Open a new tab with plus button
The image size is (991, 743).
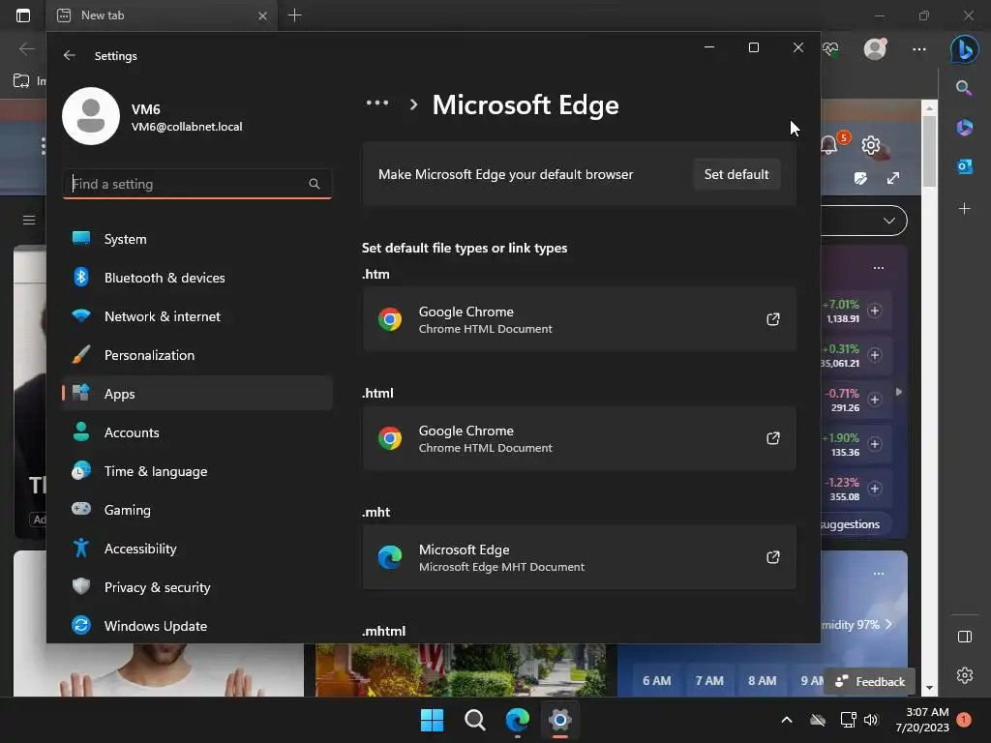(294, 15)
